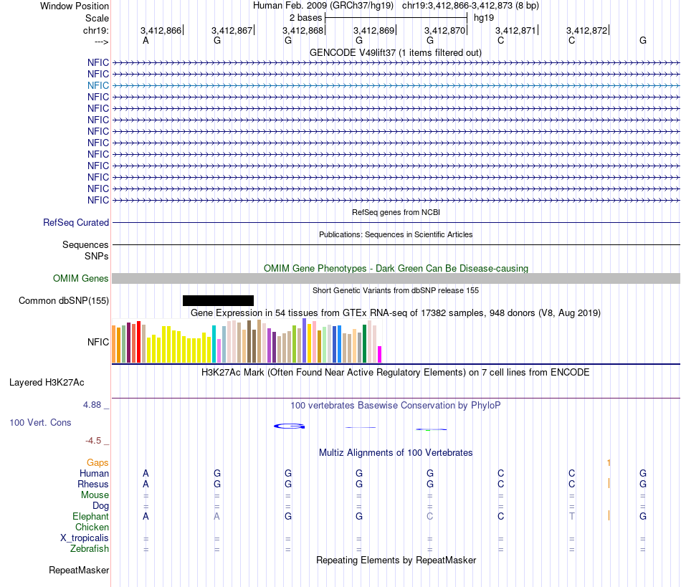This screenshot has height=587, width=681.
Task: Click the Mouse species label
Action: (95, 495)
